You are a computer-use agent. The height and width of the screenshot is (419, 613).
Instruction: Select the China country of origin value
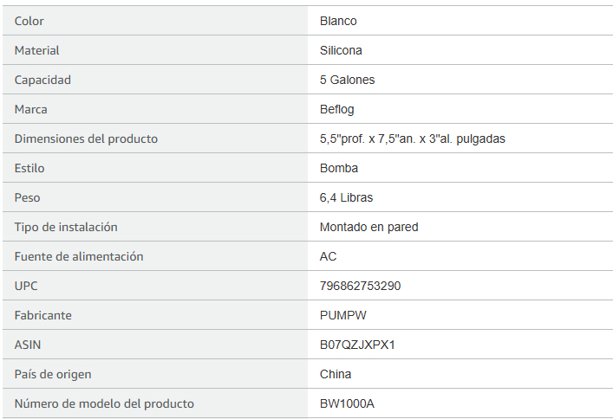[336, 374]
